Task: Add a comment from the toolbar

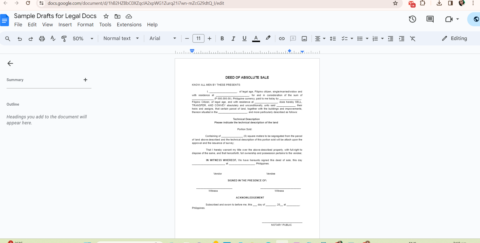Action: 293,39
